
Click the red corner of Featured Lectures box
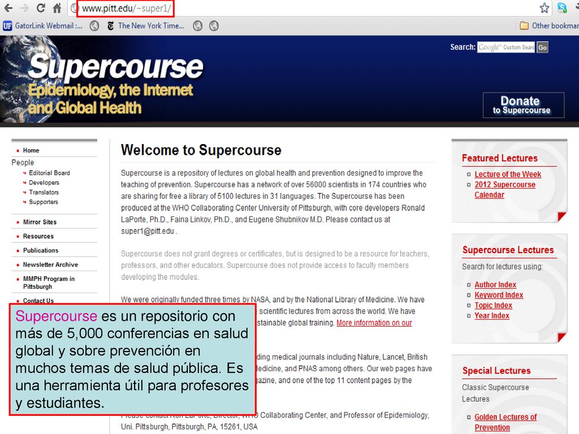pyautogui.click(x=561, y=216)
